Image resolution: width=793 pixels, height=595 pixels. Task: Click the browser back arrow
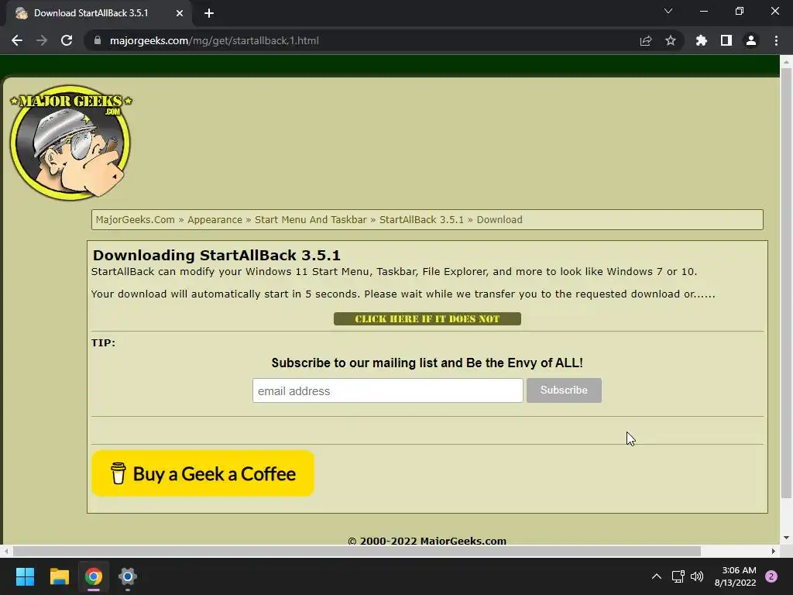[17, 40]
